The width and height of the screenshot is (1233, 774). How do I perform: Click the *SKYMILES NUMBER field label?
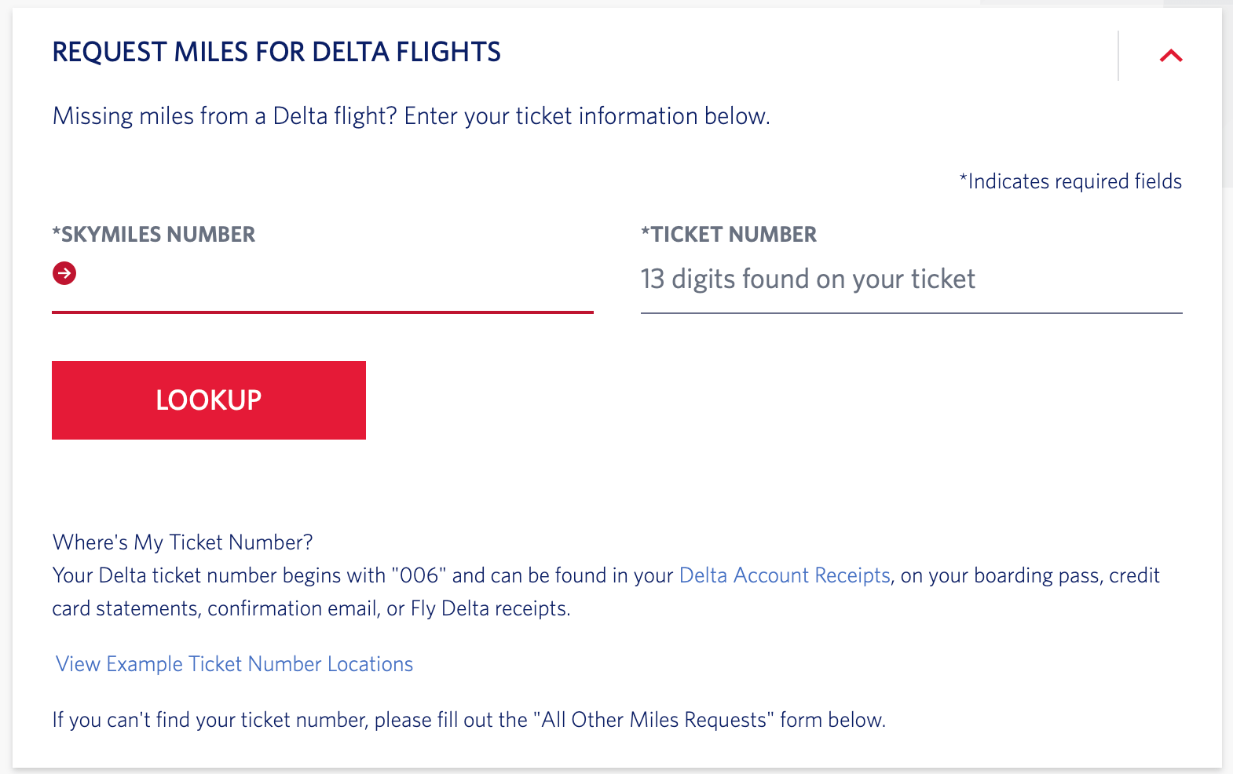(154, 235)
